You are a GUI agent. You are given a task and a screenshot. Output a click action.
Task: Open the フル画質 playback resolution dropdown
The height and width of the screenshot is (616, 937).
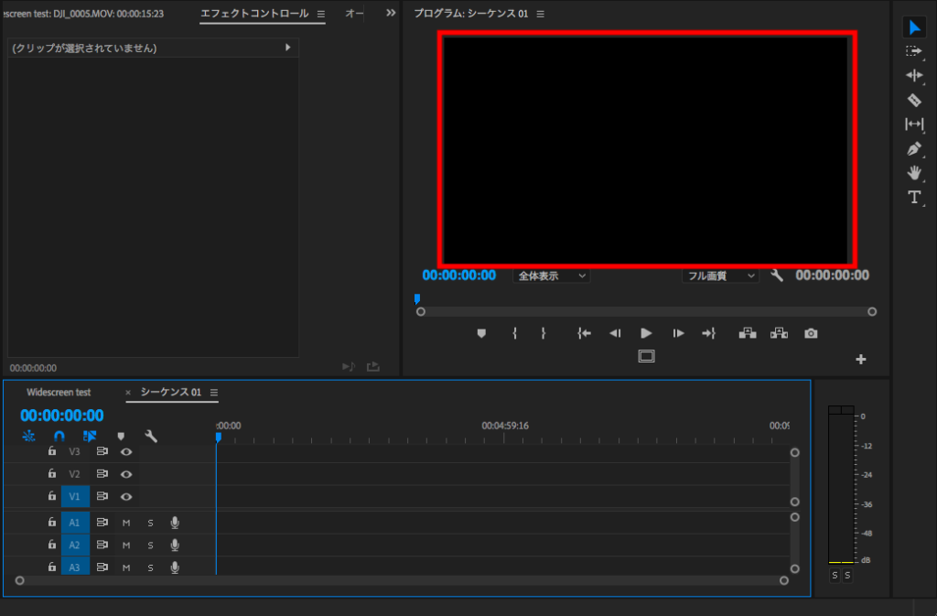coord(720,276)
